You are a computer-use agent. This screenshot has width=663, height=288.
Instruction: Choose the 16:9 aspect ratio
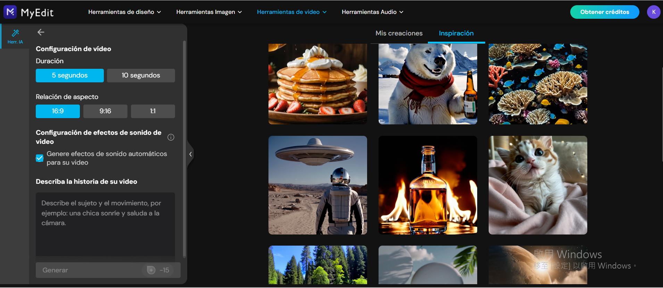point(58,111)
